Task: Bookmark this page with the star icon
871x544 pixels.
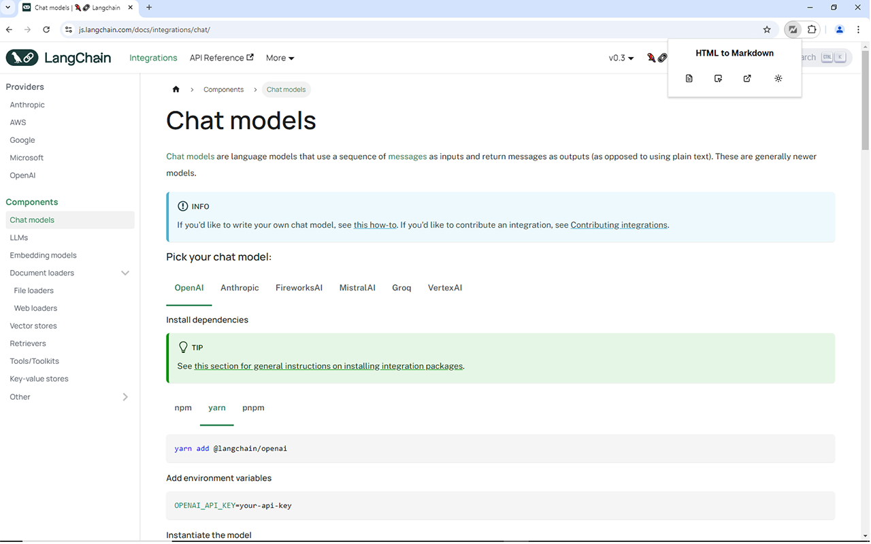Action: coord(767,30)
